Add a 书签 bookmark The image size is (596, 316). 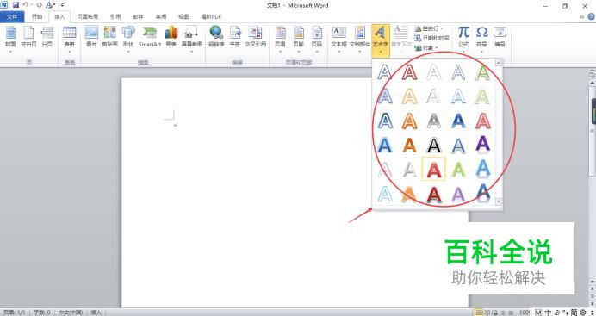coord(235,37)
